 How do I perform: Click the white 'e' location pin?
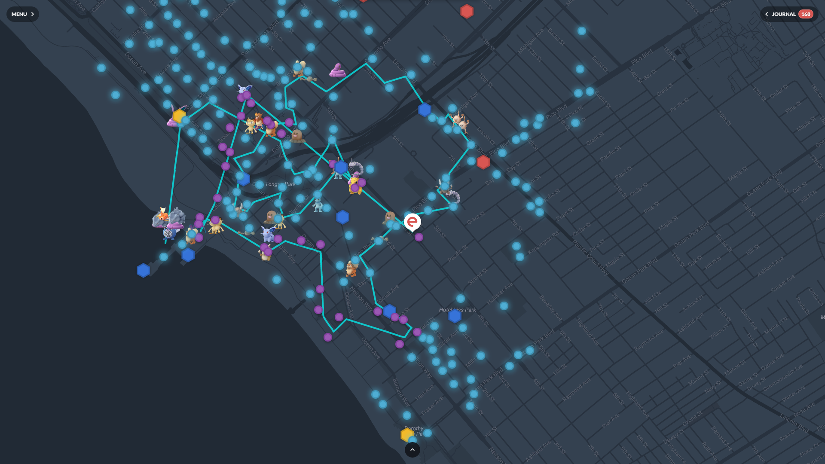(412, 223)
